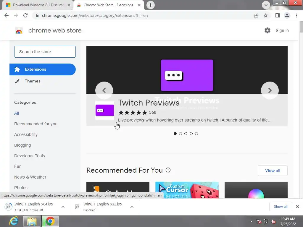Go back using browser back arrow
The image size is (303, 227).
(7, 15)
